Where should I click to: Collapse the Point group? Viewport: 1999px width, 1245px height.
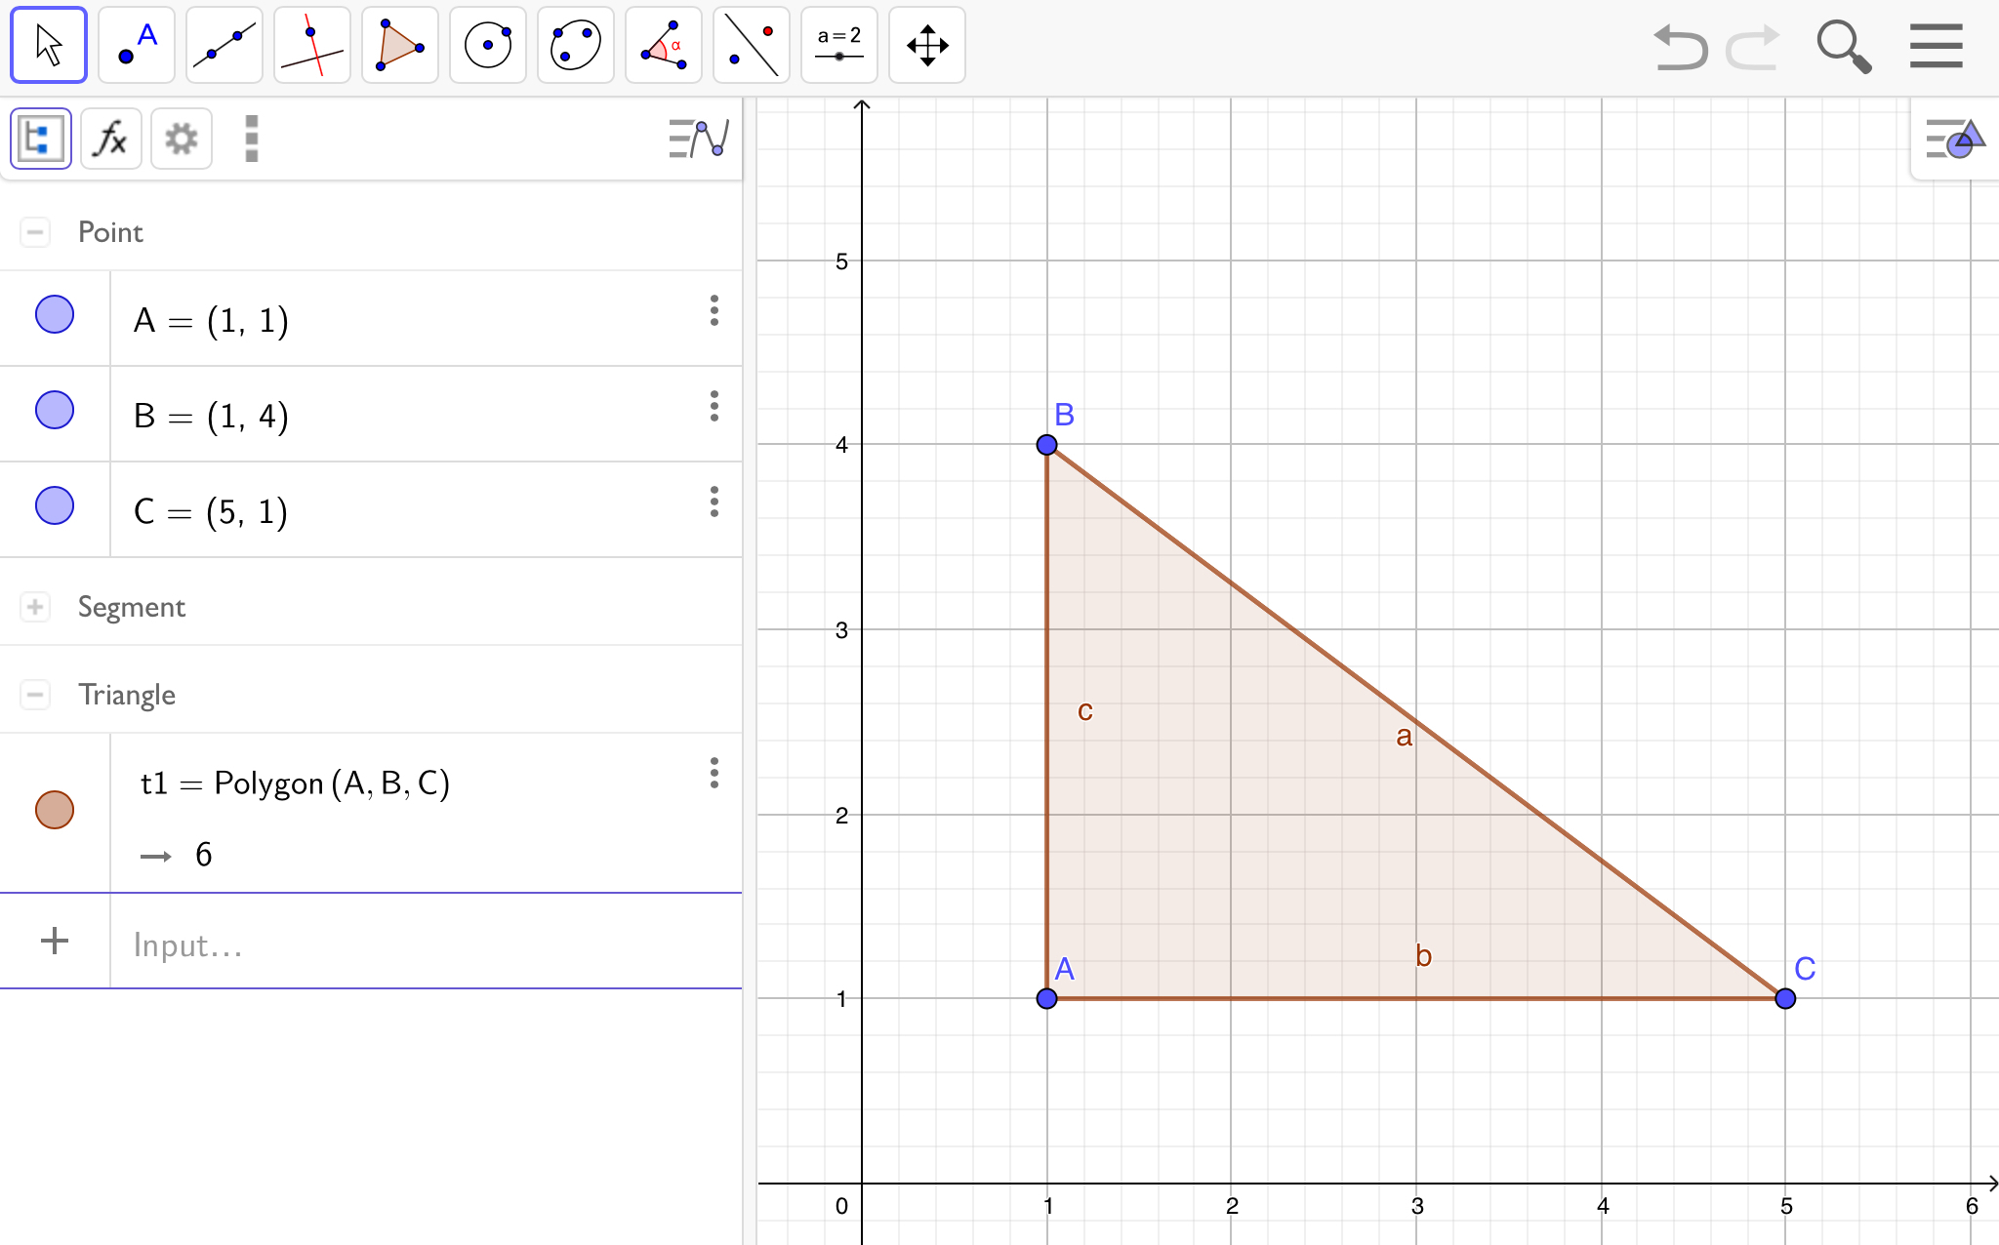coord(35,232)
